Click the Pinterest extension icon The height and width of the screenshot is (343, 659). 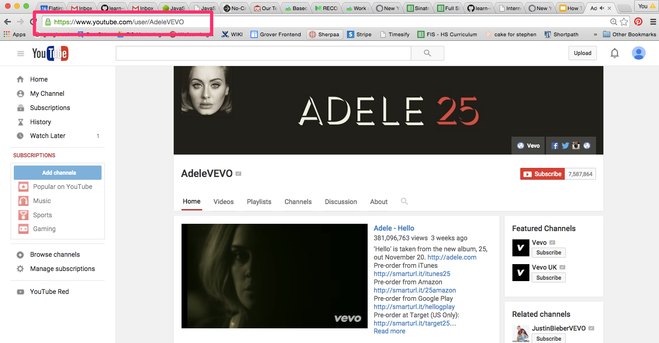click(x=638, y=22)
